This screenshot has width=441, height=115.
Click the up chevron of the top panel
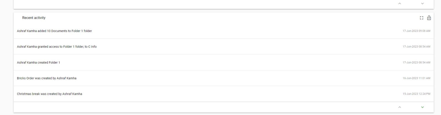click(x=400, y=3)
